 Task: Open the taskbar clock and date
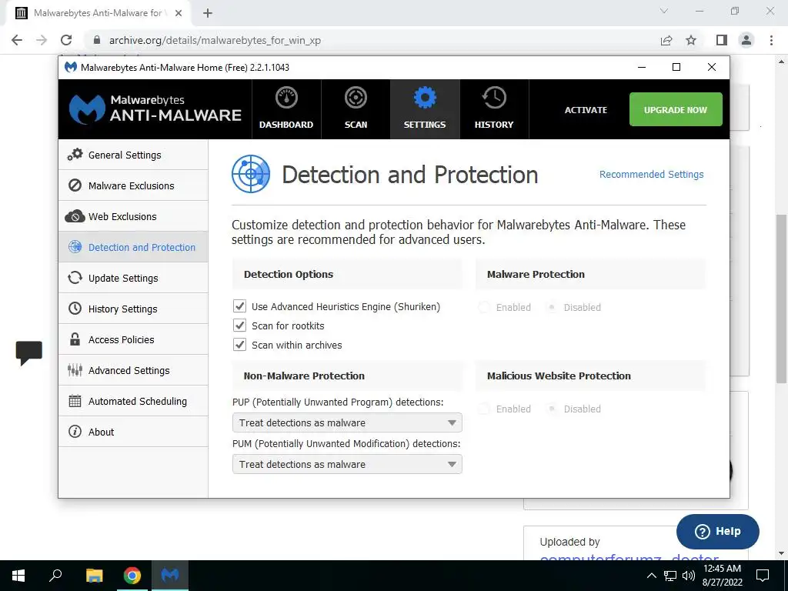tap(722, 576)
